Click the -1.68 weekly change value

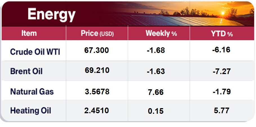[156, 51]
